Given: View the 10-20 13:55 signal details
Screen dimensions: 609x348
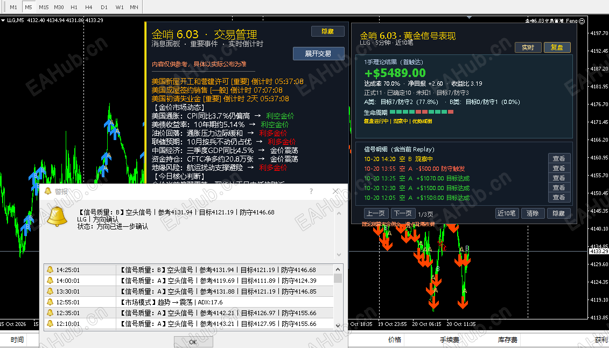Looking at the screenshot, I should tap(559, 168).
